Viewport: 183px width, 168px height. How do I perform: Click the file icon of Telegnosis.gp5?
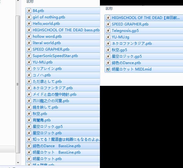pos(108,31)
